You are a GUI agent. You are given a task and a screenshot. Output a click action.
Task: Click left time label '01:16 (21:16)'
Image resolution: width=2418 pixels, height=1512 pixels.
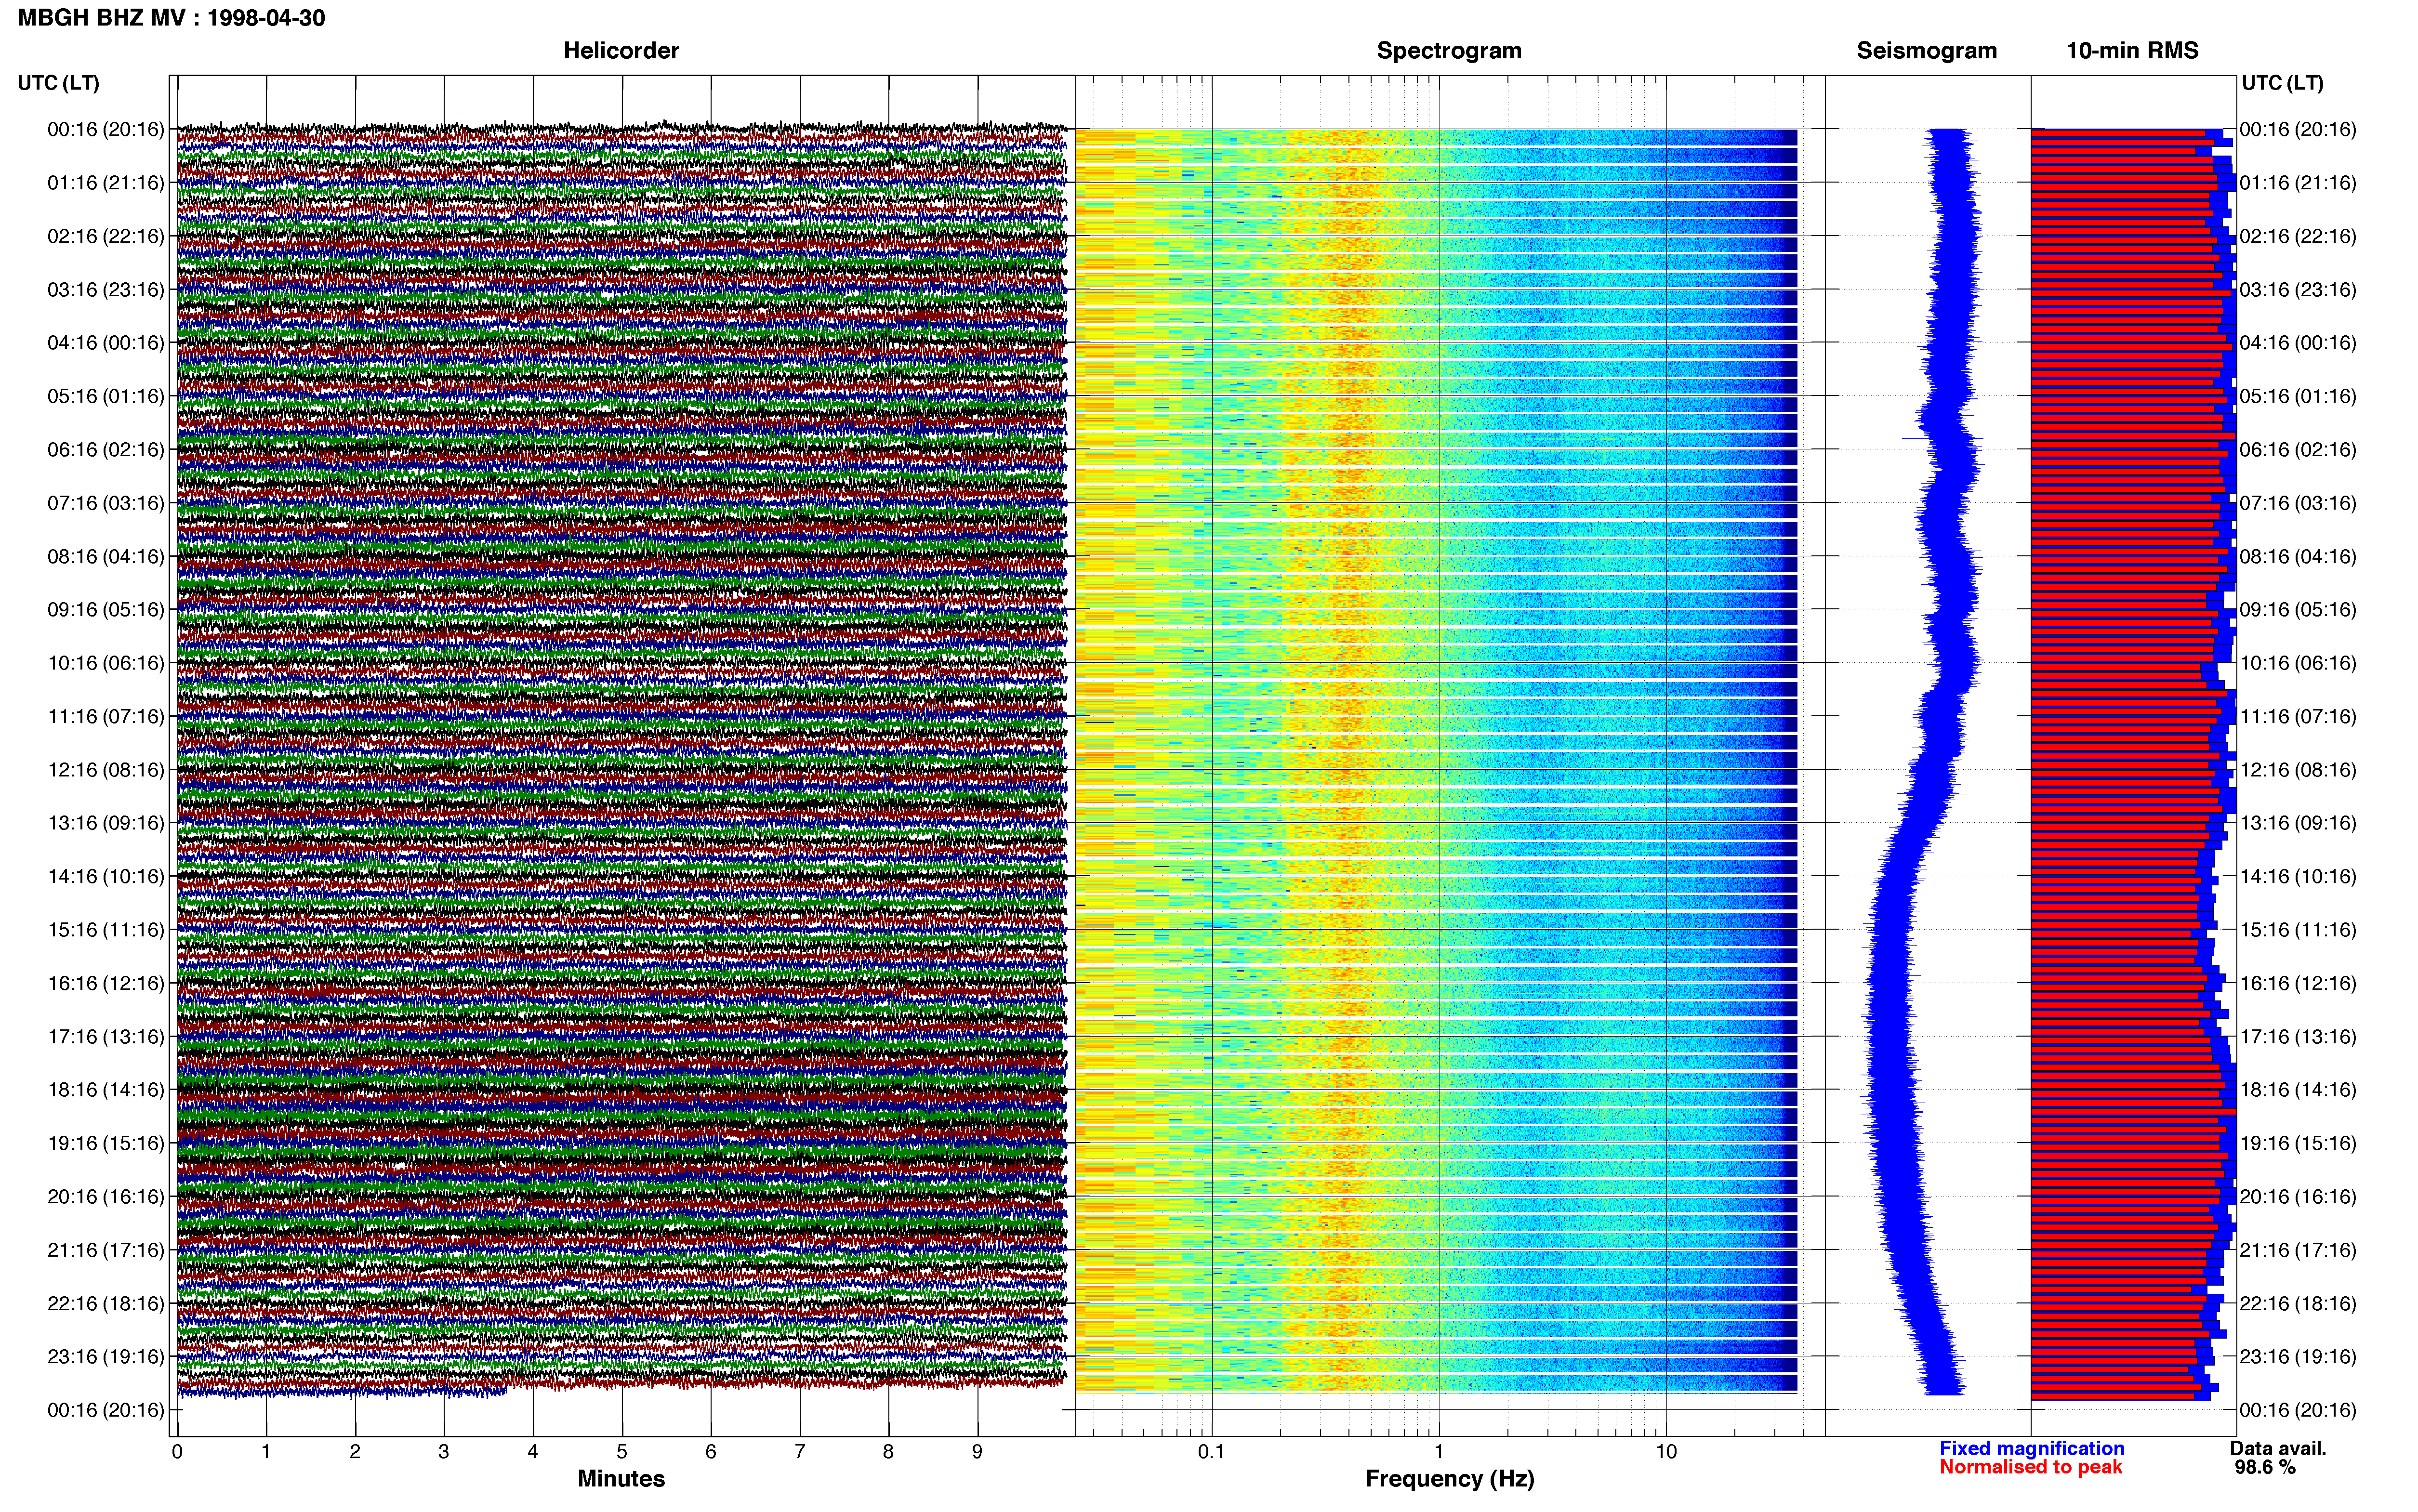click(x=106, y=183)
